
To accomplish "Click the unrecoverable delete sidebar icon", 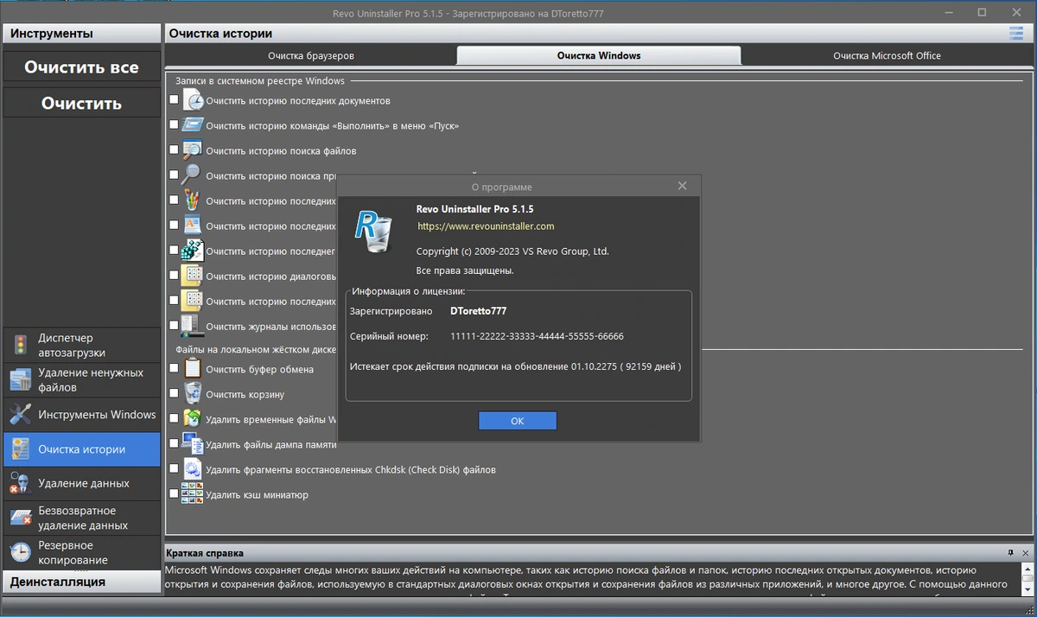I will tap(20, 518).
